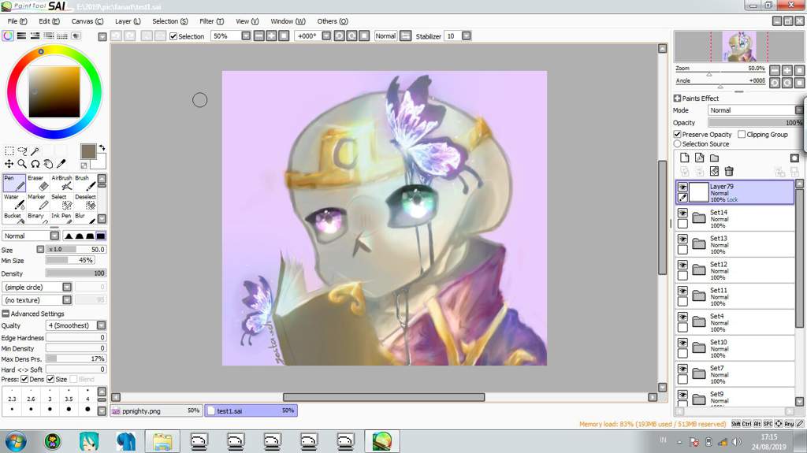The width and height of the screenshot is (807, 453).
Task: Click the foreground color swatch
Action: pos(88,151)
